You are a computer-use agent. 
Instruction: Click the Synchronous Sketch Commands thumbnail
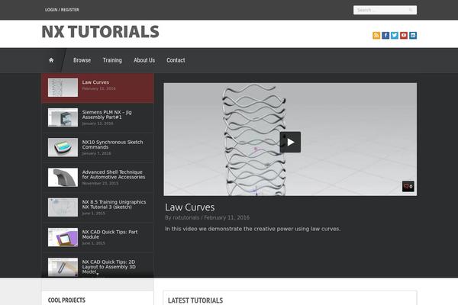click(63, 147)
